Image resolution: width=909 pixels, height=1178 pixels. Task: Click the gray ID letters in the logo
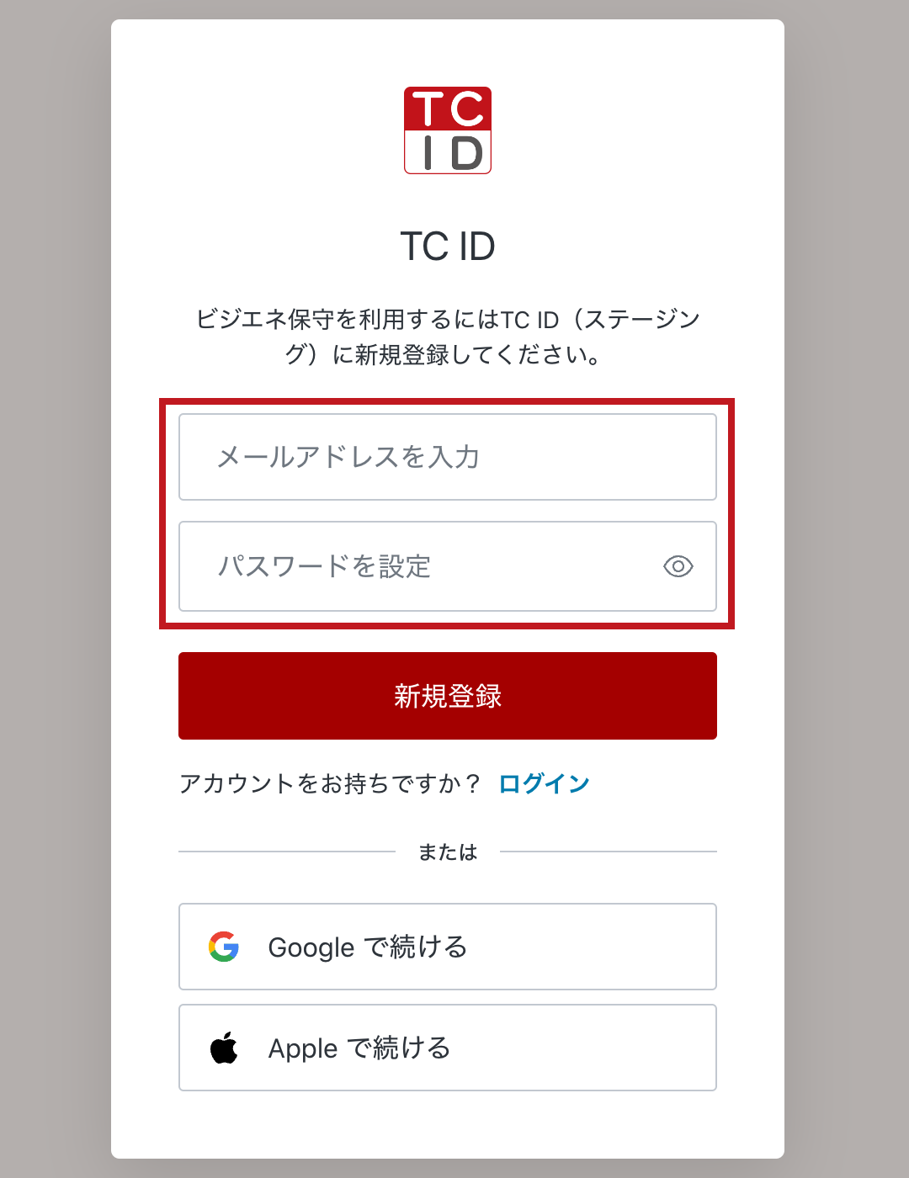click(x=453, y=153)
